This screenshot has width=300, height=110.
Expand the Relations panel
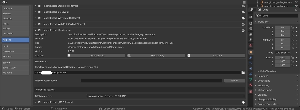tap(263, 76)
